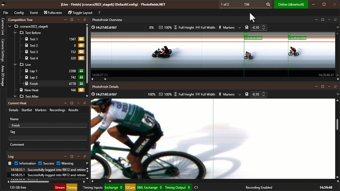Click the Overview horizontal scrollbar thumb
The width and height of the screenshot is (340, 191).
pyautogui.click(x=105, y=79)
